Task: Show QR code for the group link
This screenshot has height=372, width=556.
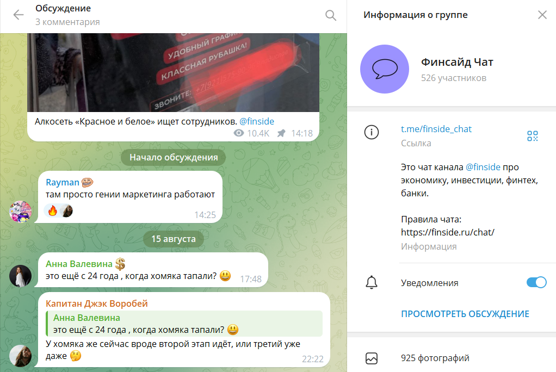Action: [x=532, y=136]
